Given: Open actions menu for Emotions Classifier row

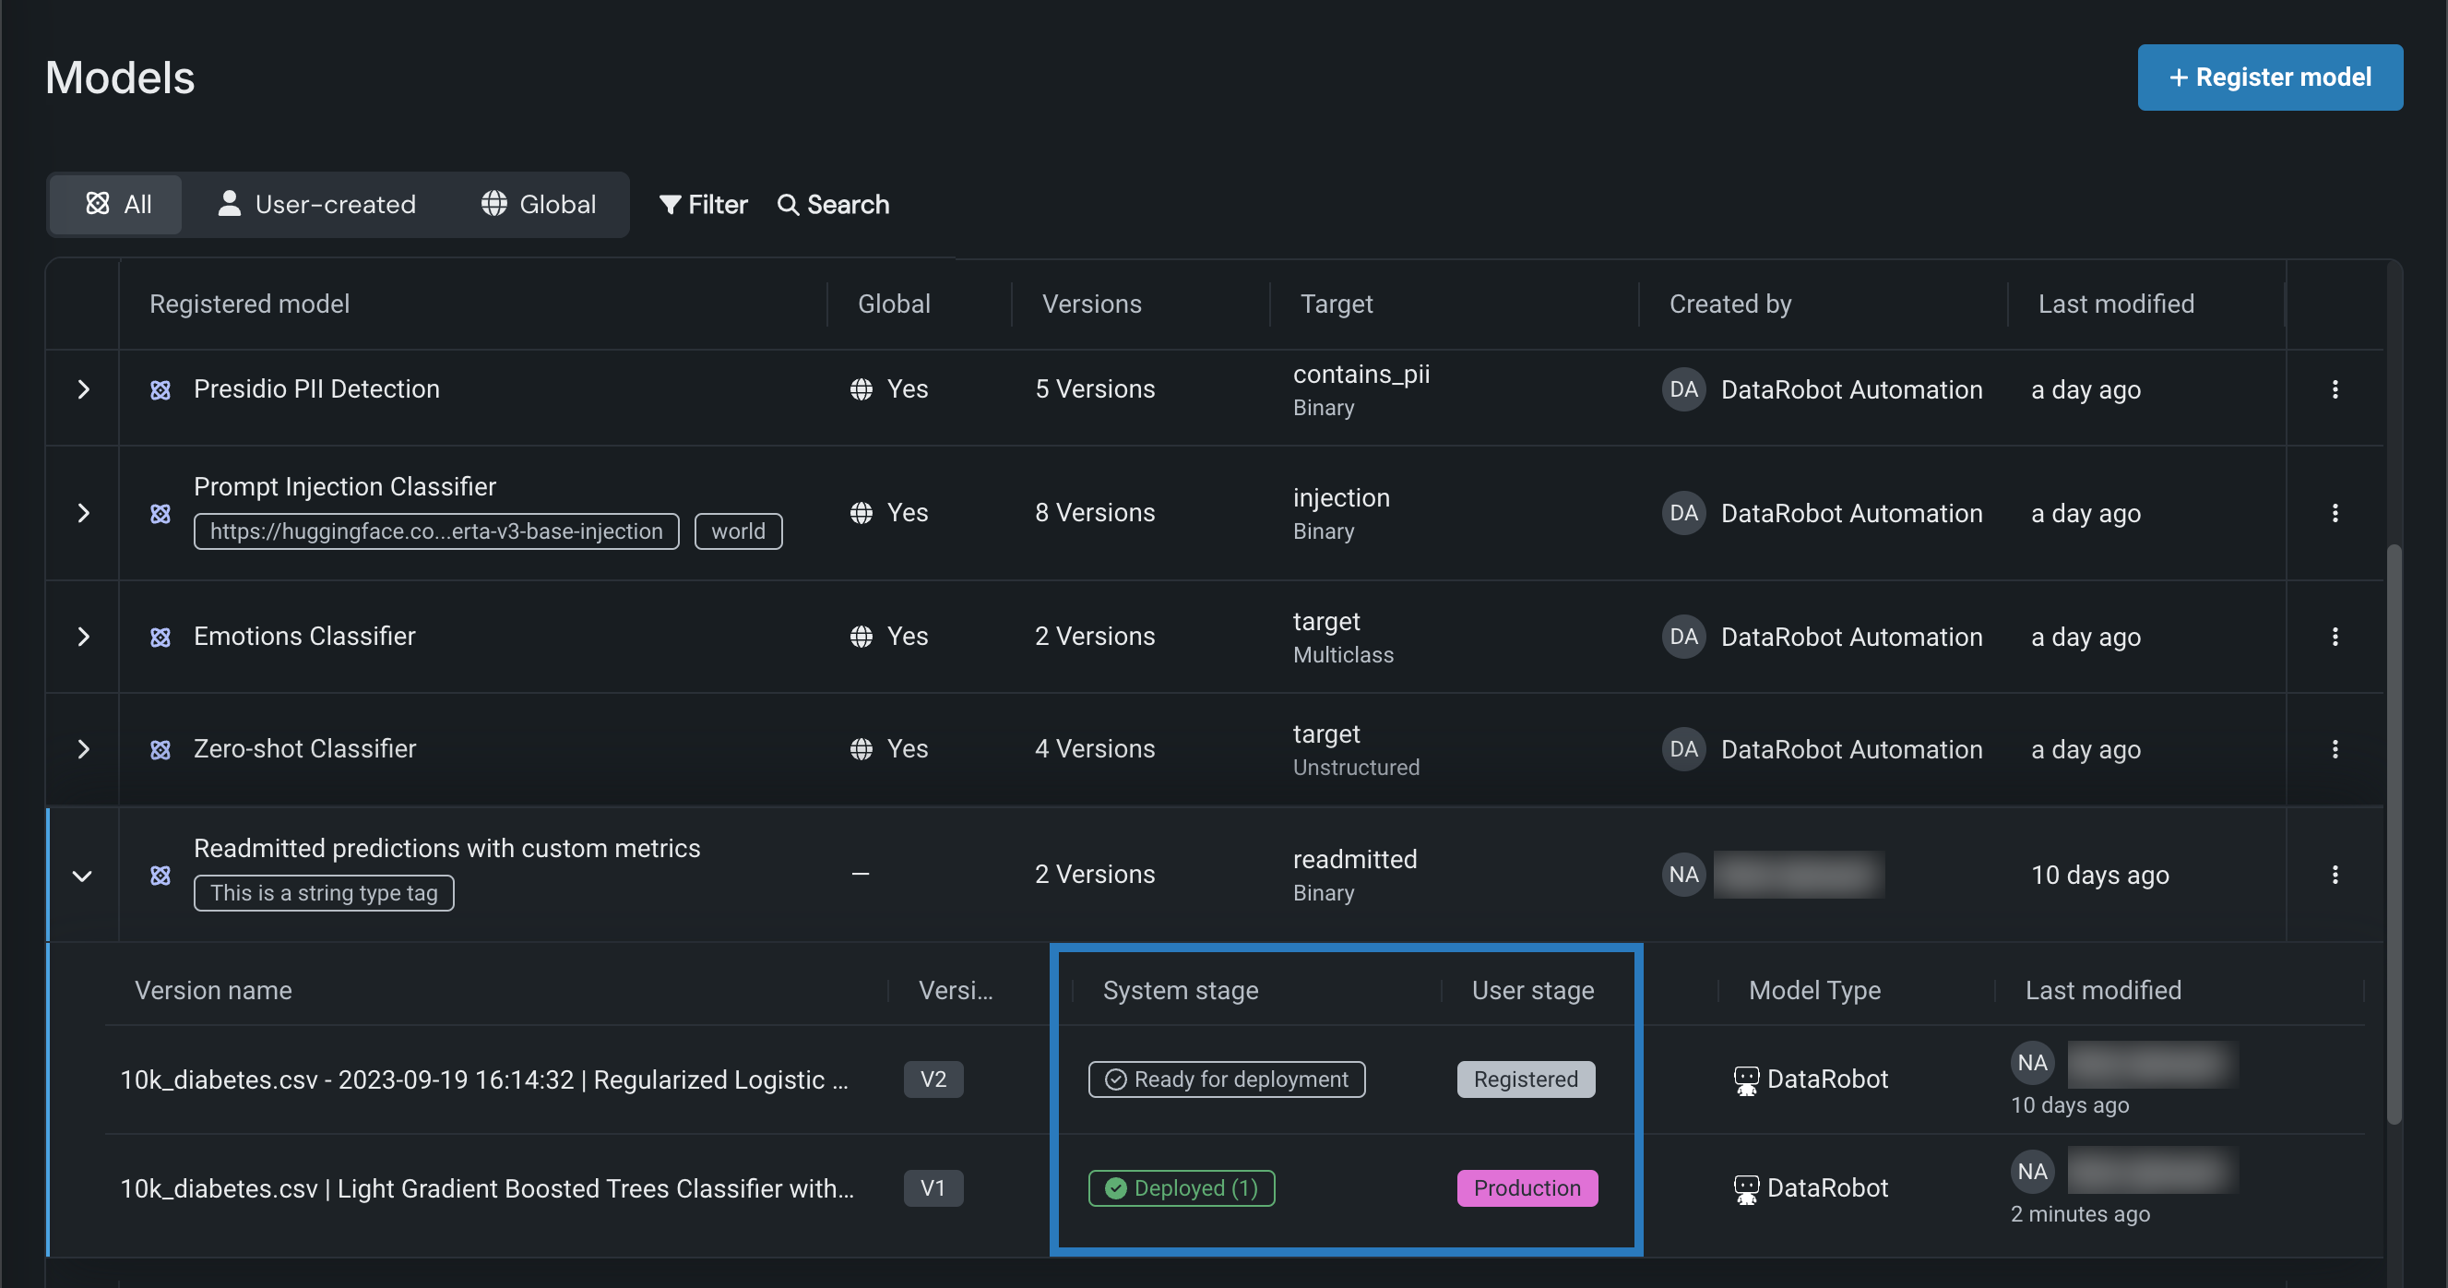Looking at the screenshot, I should coord(2334,636).
